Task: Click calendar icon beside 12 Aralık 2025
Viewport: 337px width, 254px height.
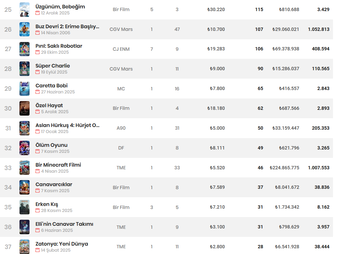Action: 38,13
